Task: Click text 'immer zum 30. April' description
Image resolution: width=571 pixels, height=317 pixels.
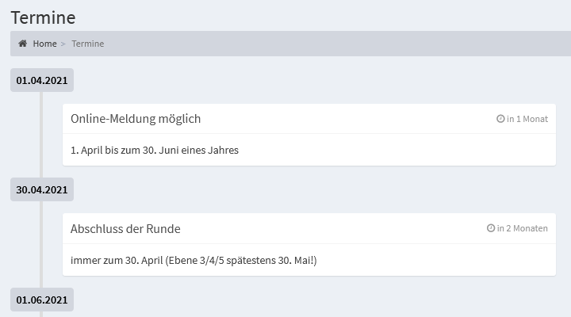Action: point(117,260)
